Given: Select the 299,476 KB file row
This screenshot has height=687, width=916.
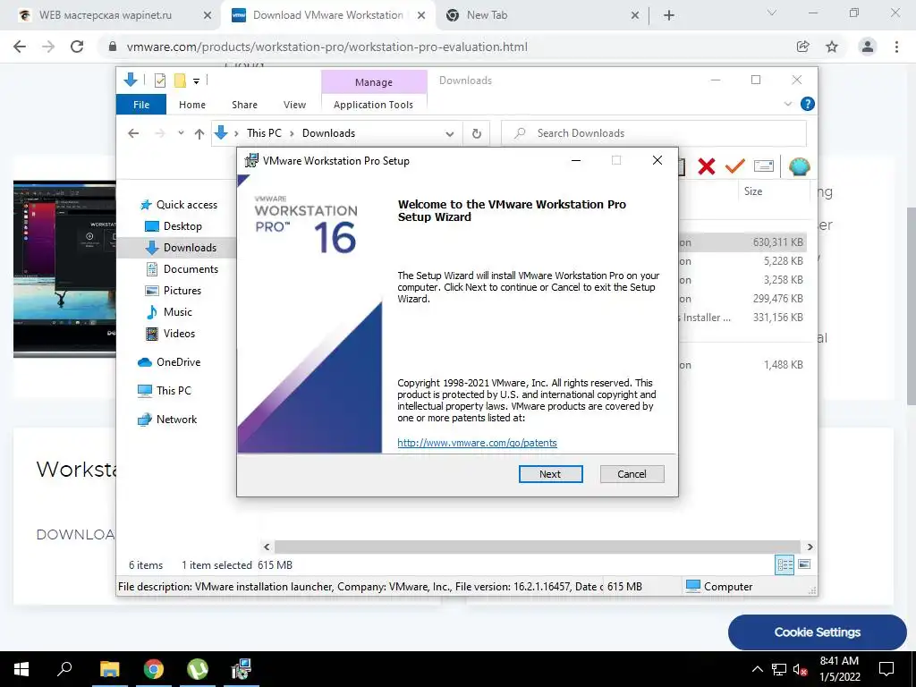Looking at the screenshot, I should 742,299.
